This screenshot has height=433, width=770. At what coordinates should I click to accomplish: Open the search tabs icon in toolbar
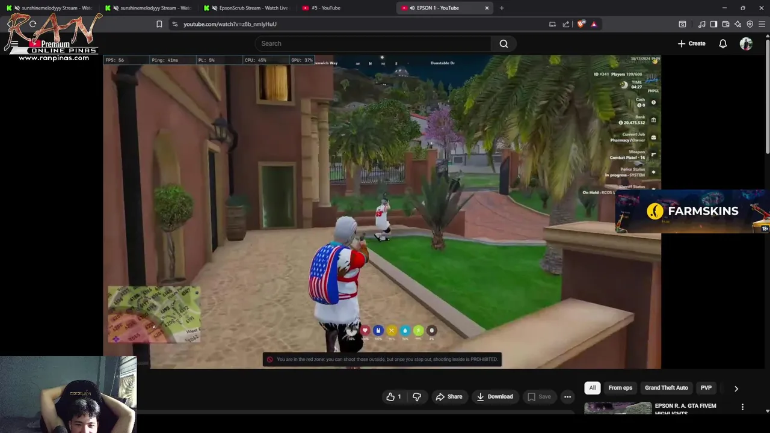pyautogui.click(x=682, y=24)
